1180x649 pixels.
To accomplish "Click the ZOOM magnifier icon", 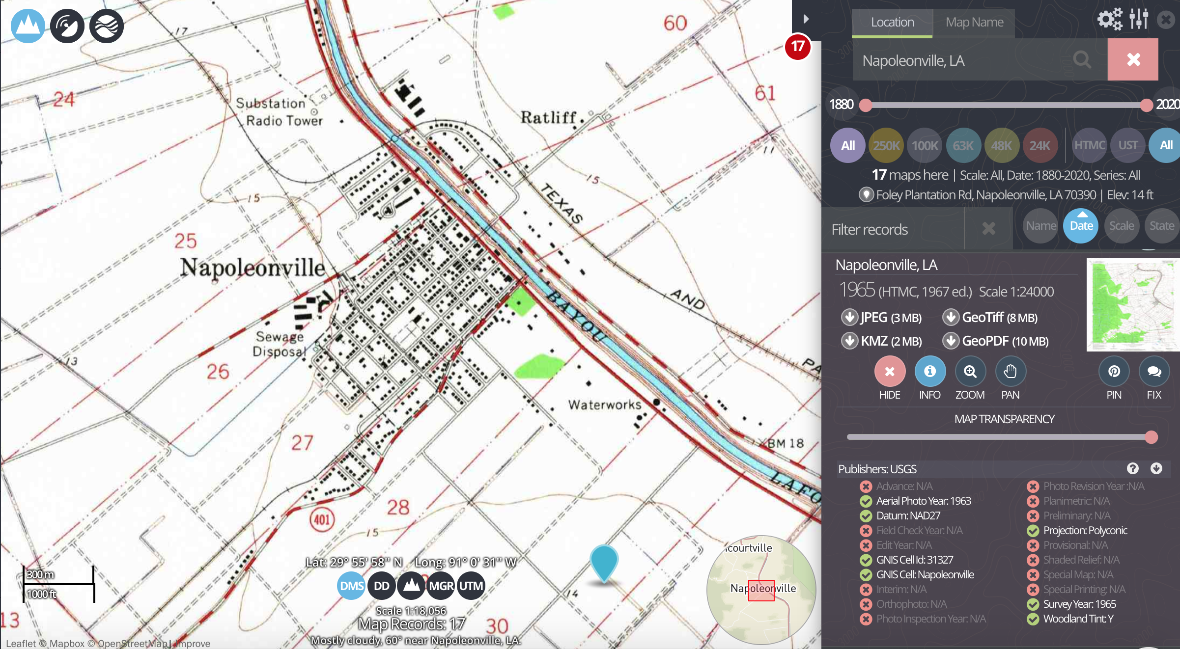I will (970, 372).
